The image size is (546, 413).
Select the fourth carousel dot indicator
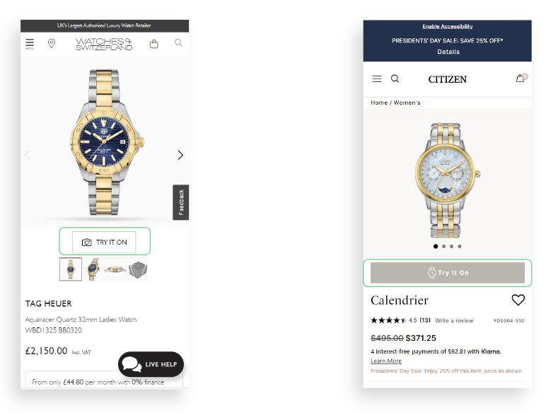(460, 246)
